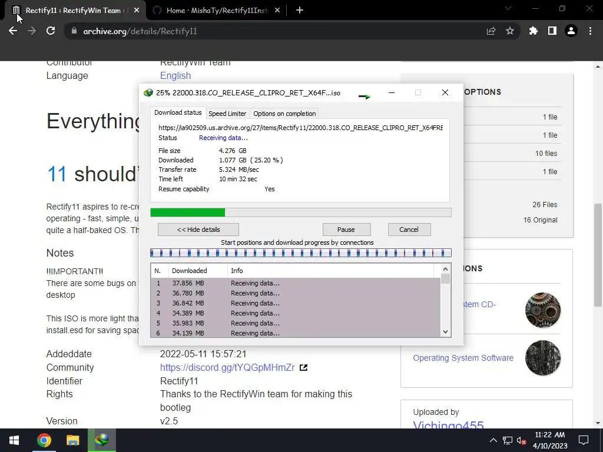The image size is (603, 452).
Task: Open the English language link
Action: [175, 76]
